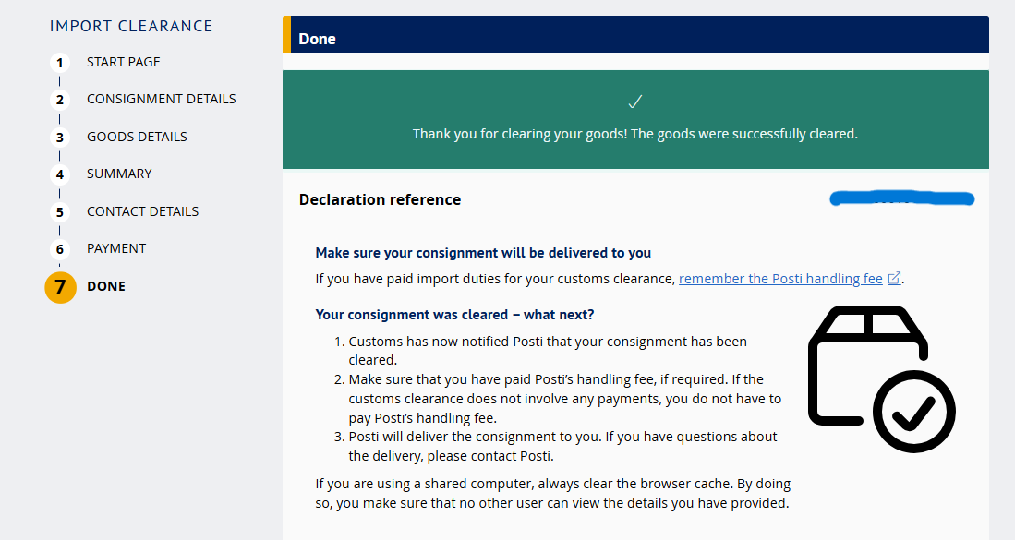Go to Start Page step
The image size is (1015, 540).
tap(124, 62)
